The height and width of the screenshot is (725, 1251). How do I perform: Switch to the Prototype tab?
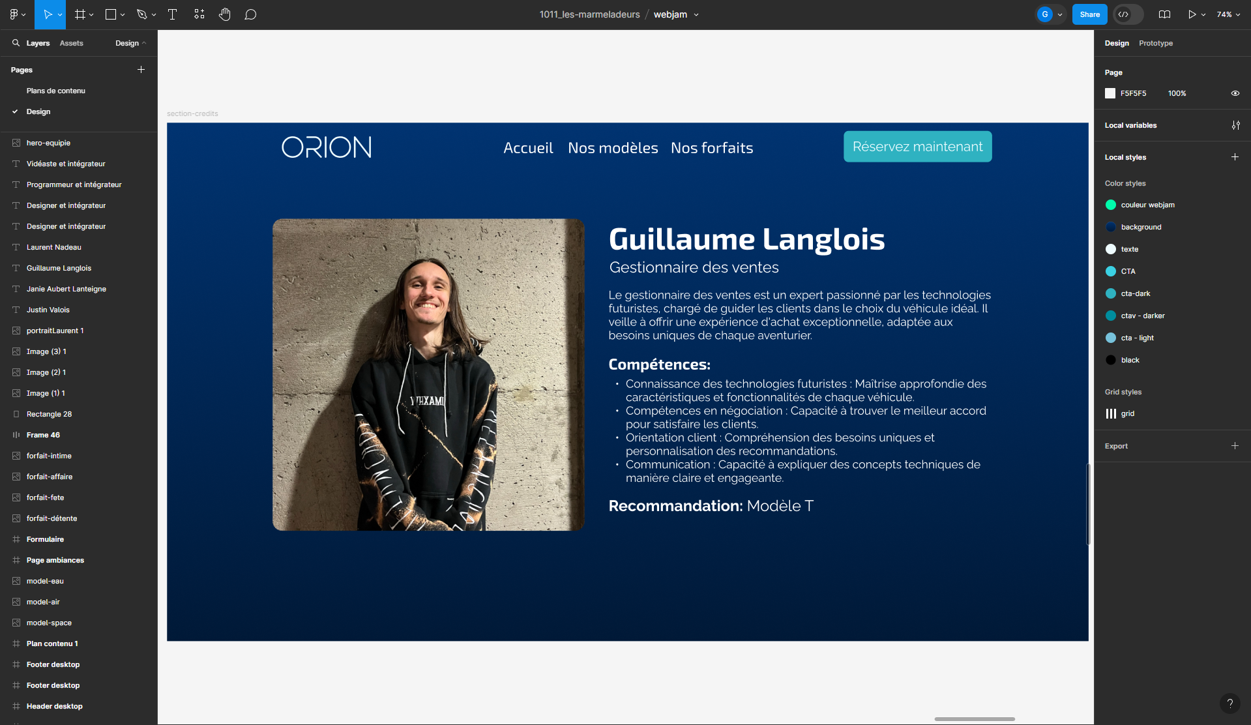[x=1155, y=43]
